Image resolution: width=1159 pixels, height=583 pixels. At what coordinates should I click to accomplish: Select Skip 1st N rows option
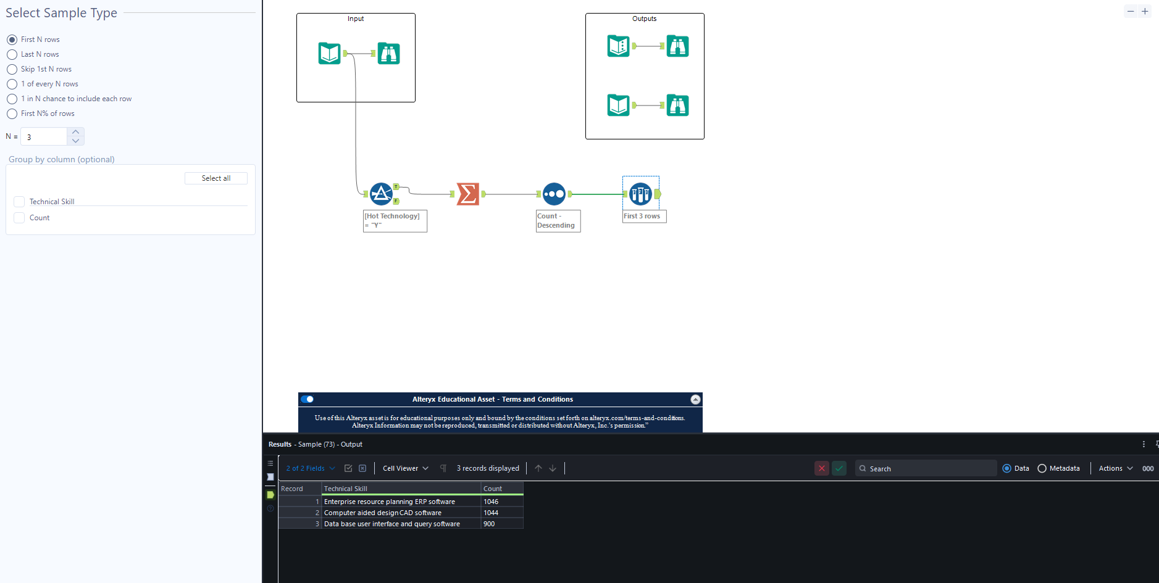click(12, 69)
